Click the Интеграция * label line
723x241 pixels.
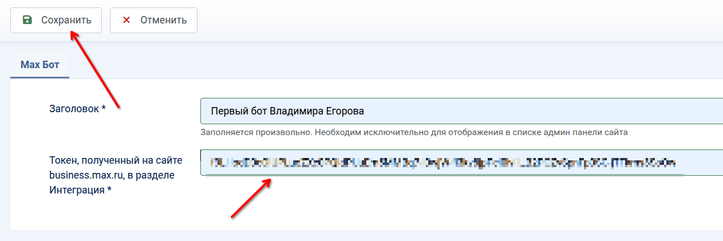tap(80, 190)
